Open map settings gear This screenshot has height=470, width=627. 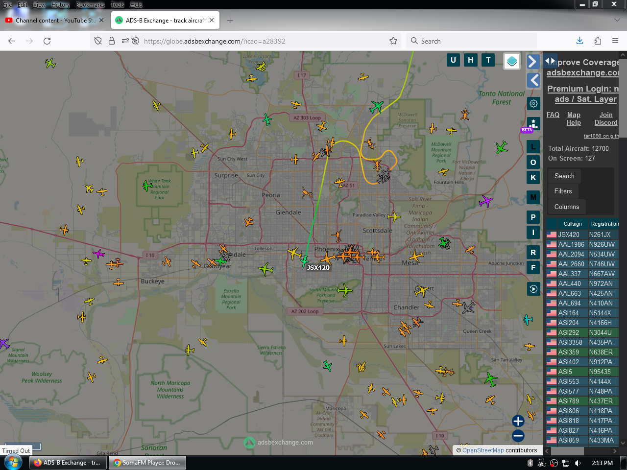click(x=533, y=103)
